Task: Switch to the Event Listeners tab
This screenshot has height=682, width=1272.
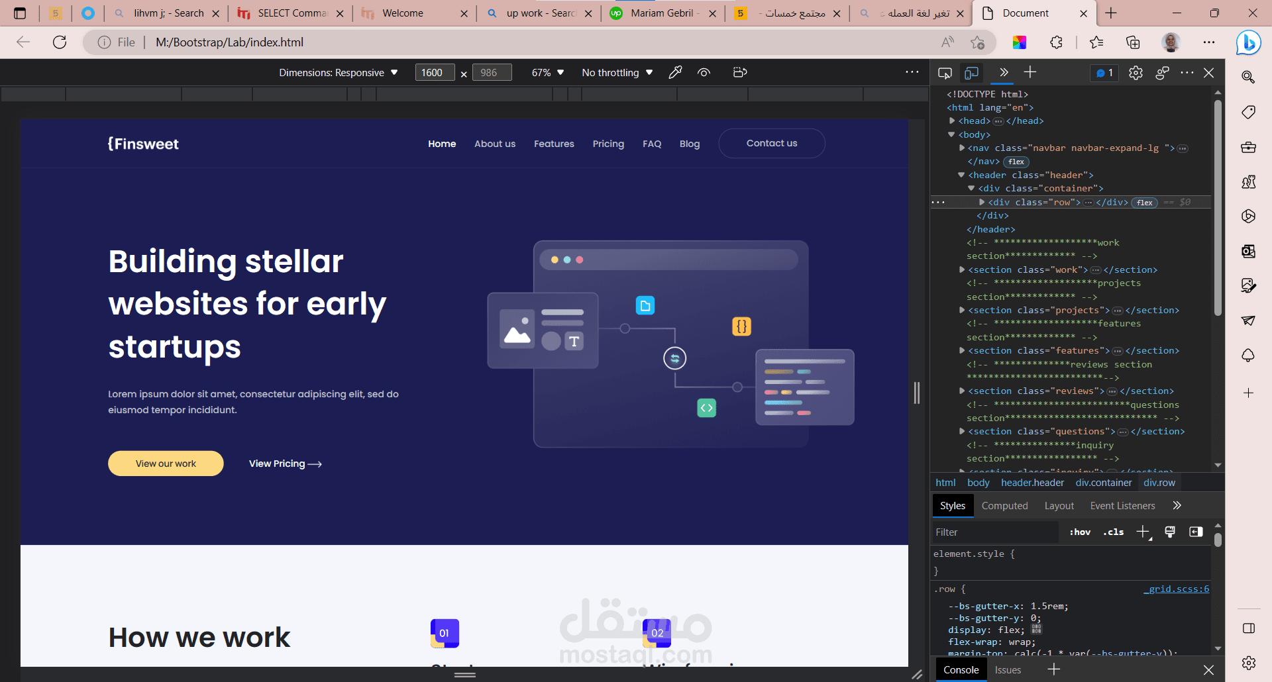Action: 1122,505
